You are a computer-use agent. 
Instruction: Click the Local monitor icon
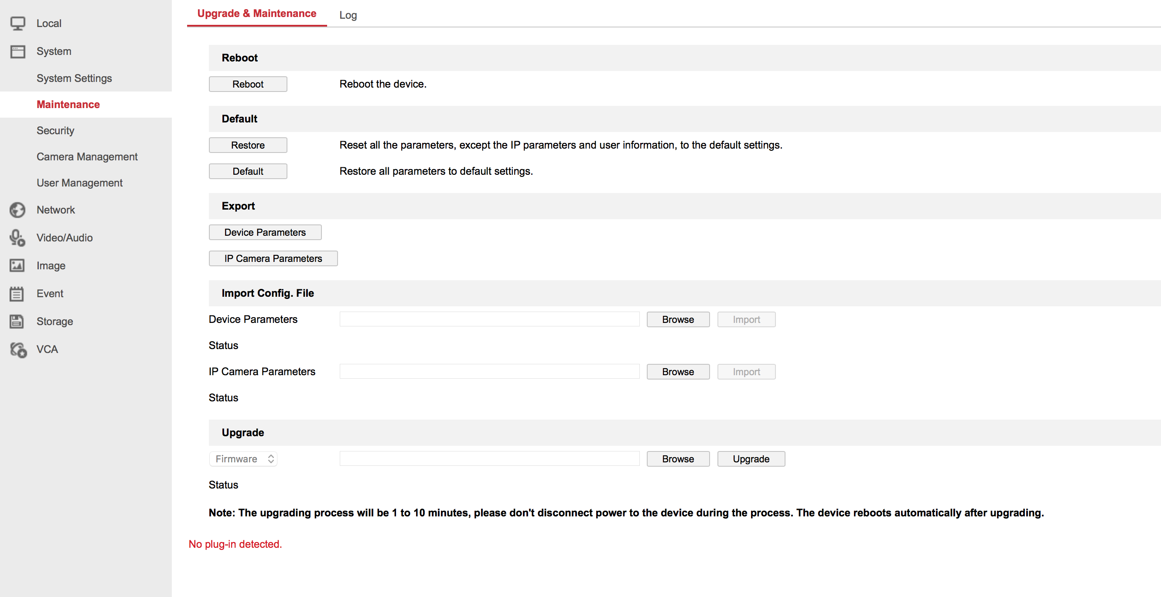(17, 24)
